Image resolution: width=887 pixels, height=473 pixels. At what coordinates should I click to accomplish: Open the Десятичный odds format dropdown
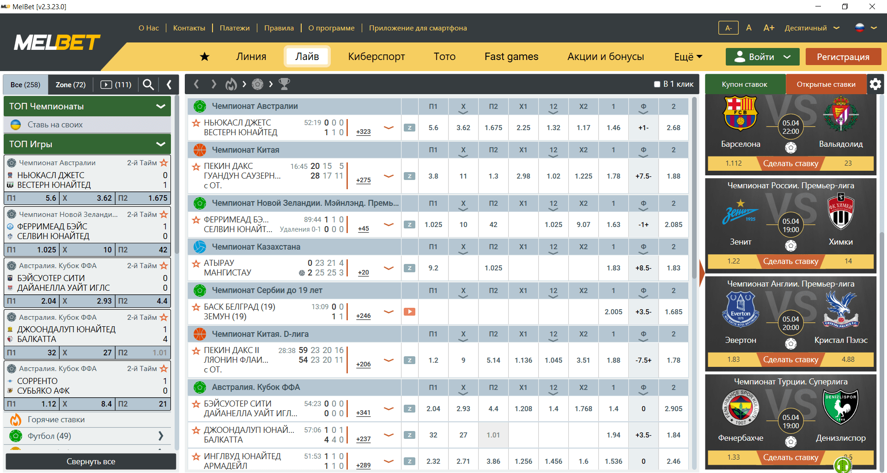[x=812, y=28]
